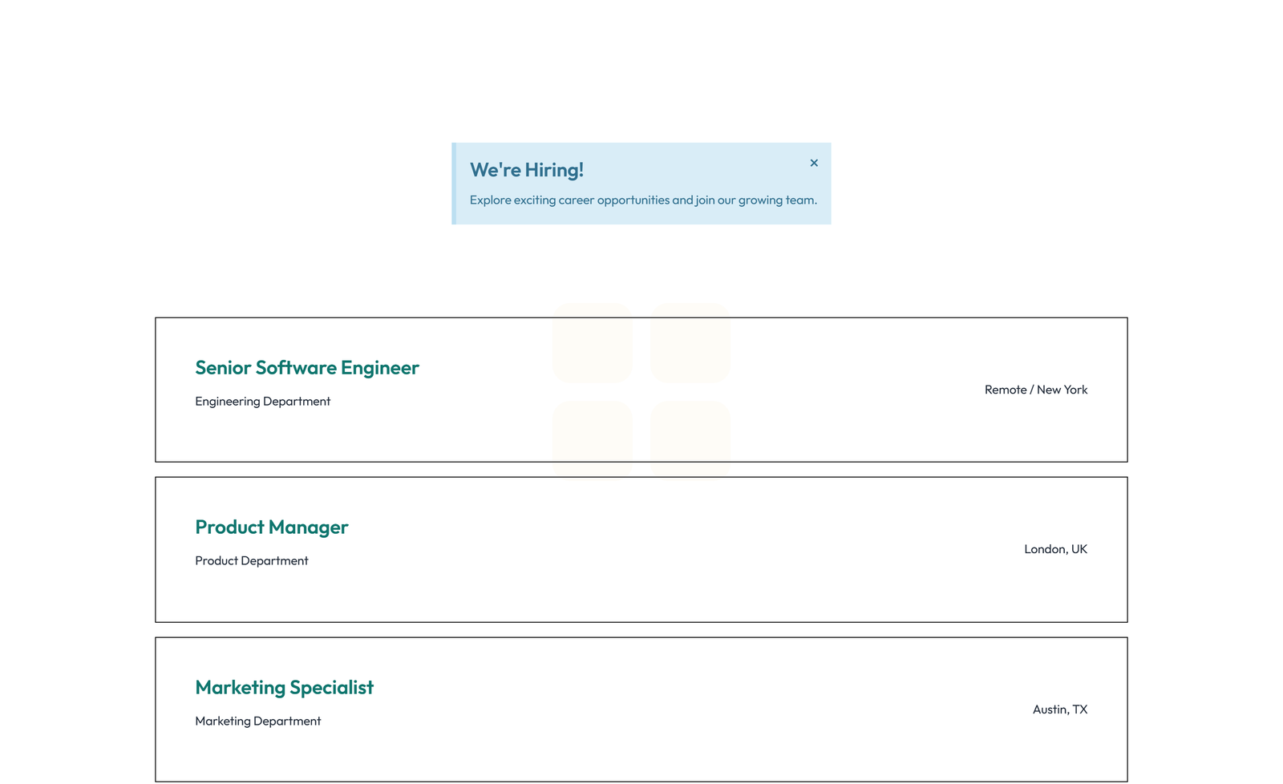Dismiss the We're Hiring banner
The width and height of the screenshot is (1283, 784).
pyautogui.click(x=814, y=163)
